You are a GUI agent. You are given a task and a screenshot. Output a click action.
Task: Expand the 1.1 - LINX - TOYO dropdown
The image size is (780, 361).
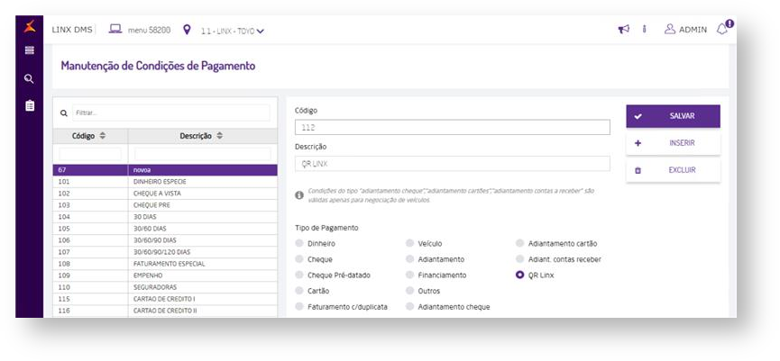click(233, 31)
